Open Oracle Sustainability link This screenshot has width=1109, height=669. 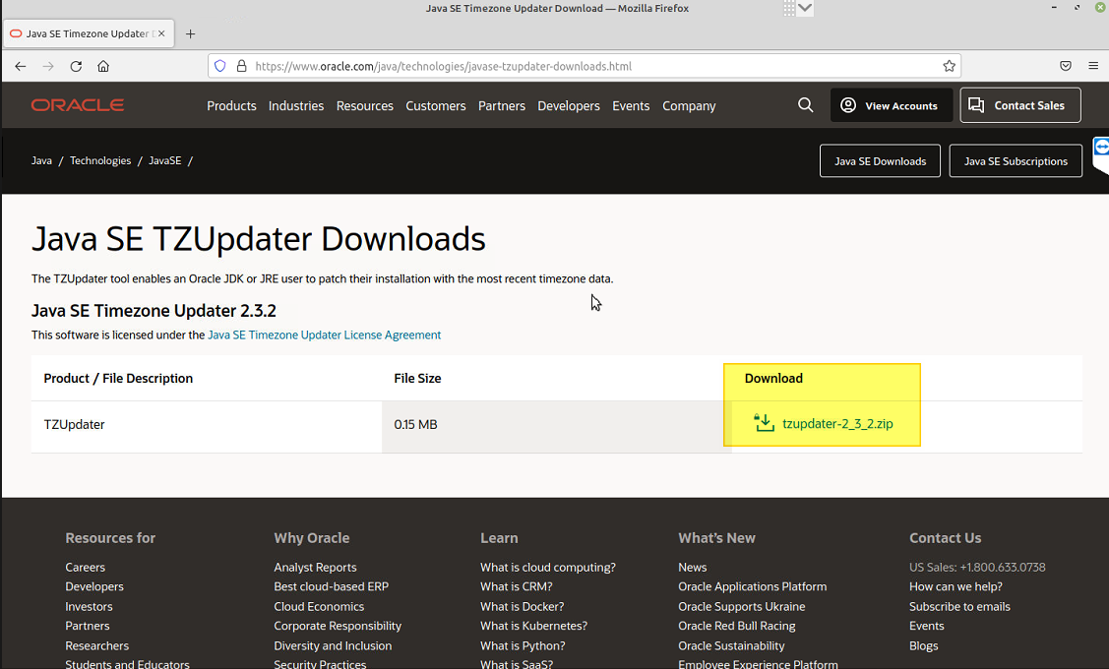[x=731, y=645]
